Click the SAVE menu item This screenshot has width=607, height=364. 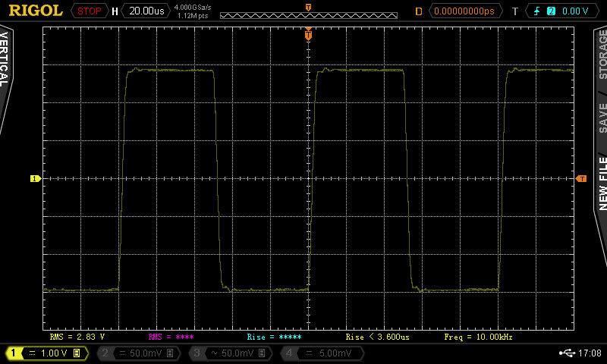pyautogui.click(x=602, y=117)
